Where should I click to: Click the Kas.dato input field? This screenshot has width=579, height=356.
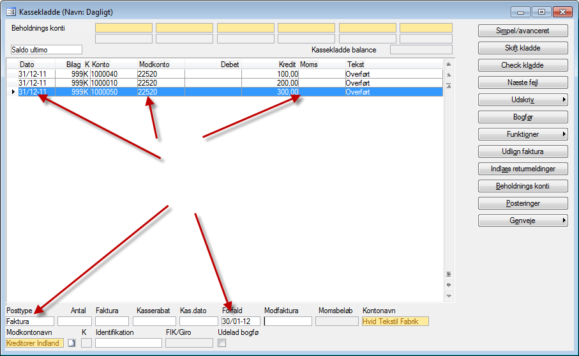point(199,321)
